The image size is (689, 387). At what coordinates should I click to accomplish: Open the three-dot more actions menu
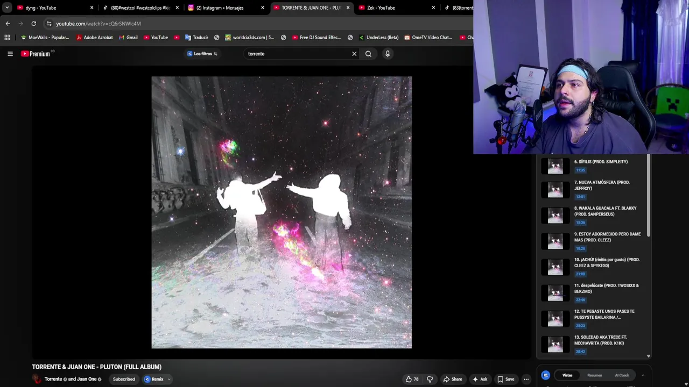pos(526,379)
